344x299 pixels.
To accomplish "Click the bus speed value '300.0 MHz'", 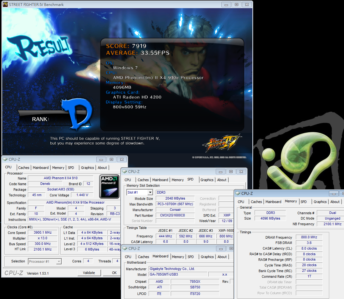I will tap(43, 244).
